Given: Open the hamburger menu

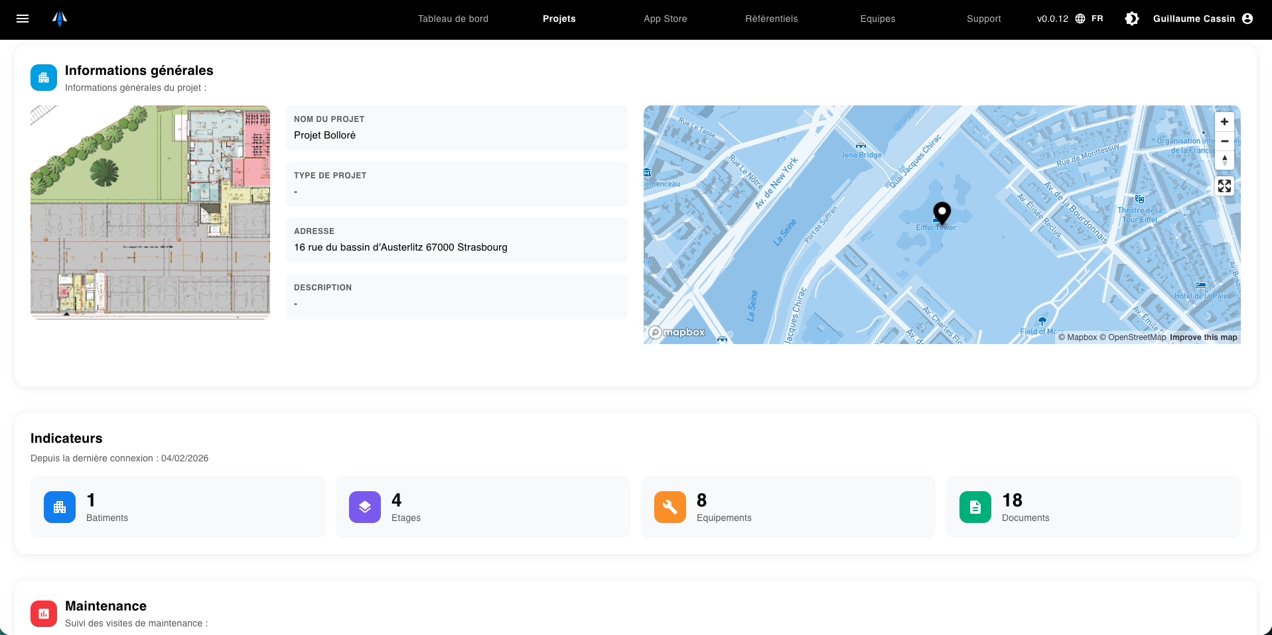Looking at the screenshot, I should pyautogui.click(x=23, y=19).
